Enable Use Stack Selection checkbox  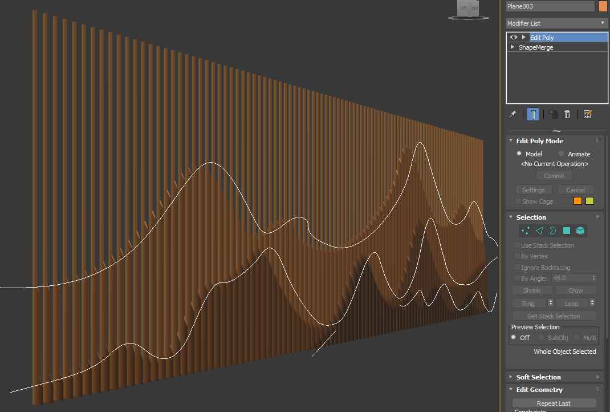click(x=517, y=245)
